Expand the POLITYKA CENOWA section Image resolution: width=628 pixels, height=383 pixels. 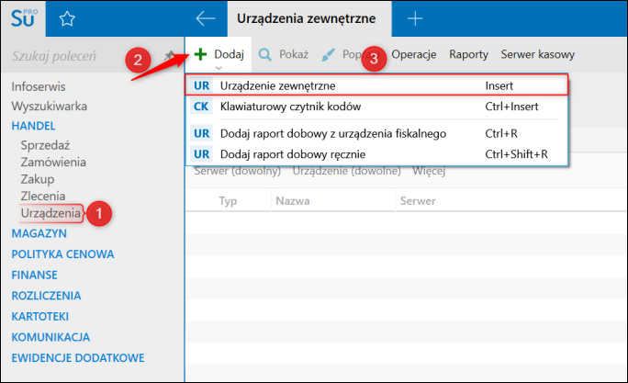click(x=62, y=254)
